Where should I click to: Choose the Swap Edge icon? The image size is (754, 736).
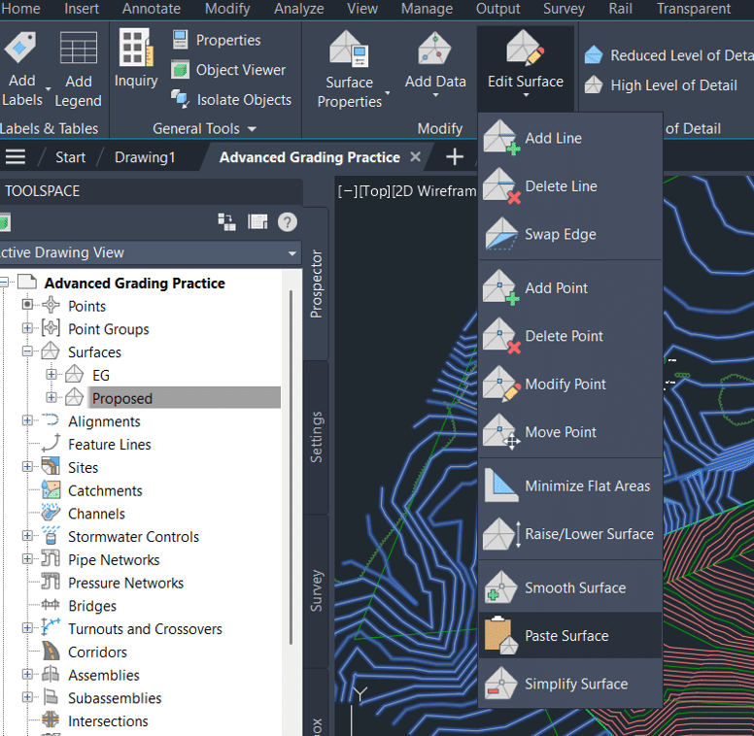point(501,233)
